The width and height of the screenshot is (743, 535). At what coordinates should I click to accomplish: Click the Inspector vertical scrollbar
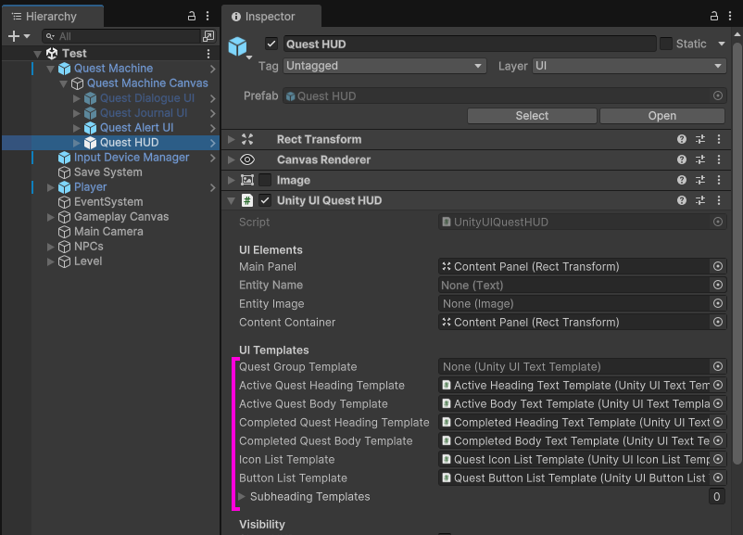pos(737,254)
